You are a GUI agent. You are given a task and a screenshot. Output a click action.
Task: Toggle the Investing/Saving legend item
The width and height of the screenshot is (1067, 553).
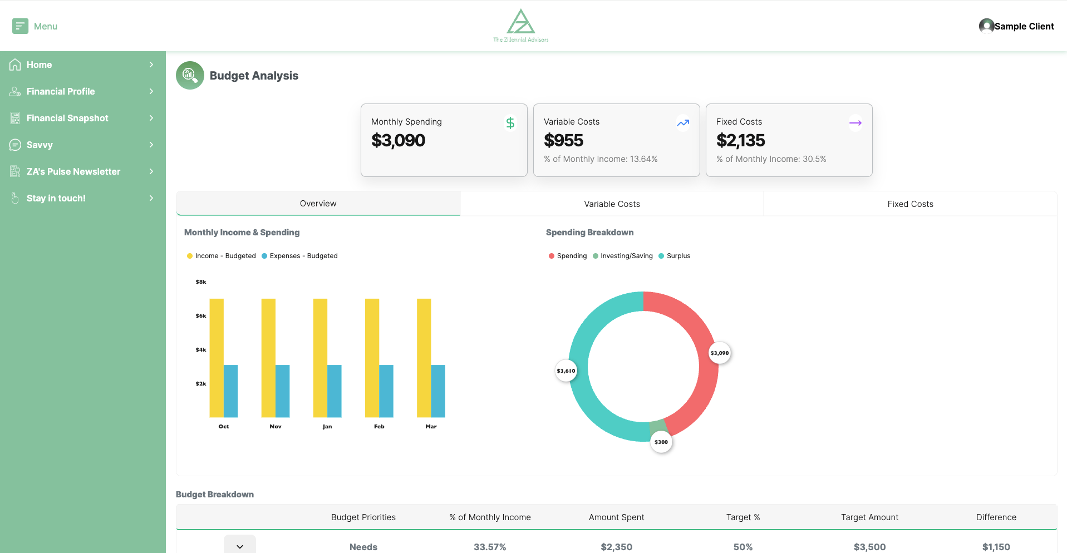pyautogui.click(x=623, y=256)
